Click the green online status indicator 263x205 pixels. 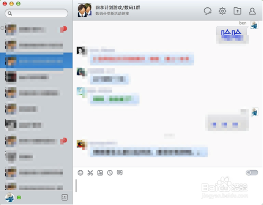(x=19, y=198)
